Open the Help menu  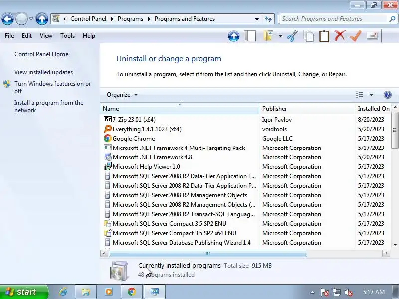point(89,36)
